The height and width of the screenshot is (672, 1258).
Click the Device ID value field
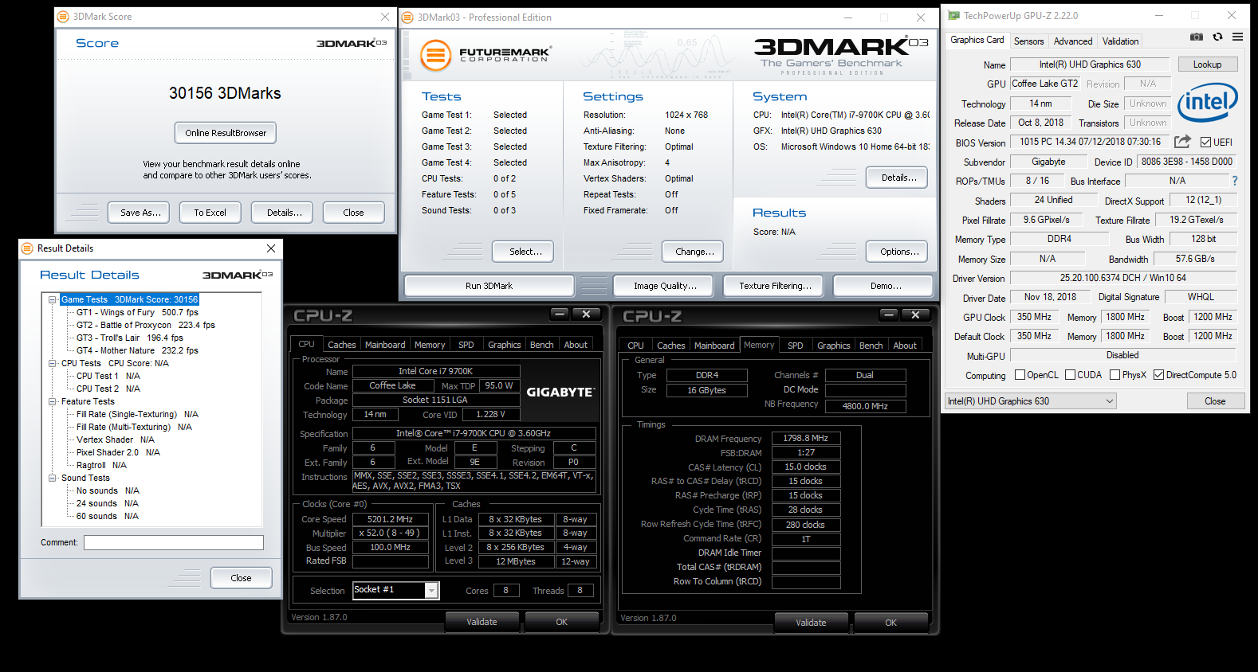point(1186,162)
